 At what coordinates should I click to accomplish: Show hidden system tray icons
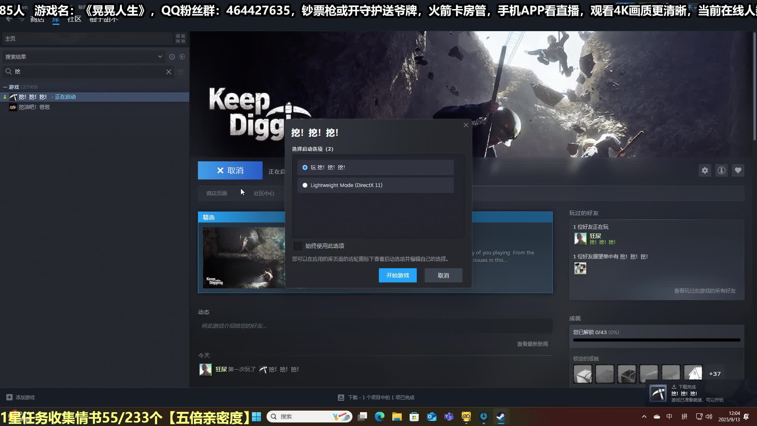(x=644, y=417)
